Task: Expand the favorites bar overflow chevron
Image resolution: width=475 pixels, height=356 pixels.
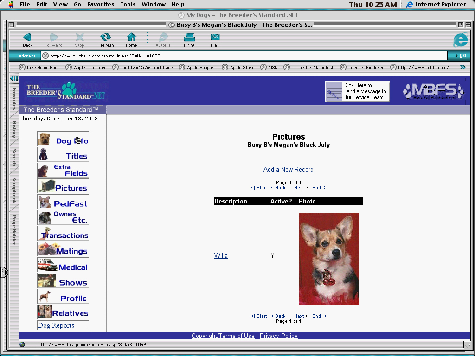Action: (x=462, y=67)
